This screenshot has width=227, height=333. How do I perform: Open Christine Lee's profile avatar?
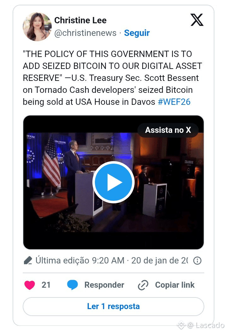tap(37, 26)
